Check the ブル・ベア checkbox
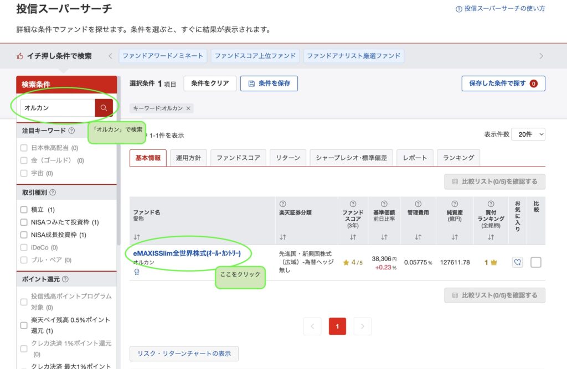Screen dimensions: 567x369 (x=24, y=260)
